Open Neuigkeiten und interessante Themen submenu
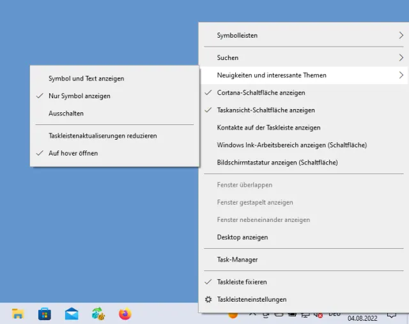 click(272, 75)
